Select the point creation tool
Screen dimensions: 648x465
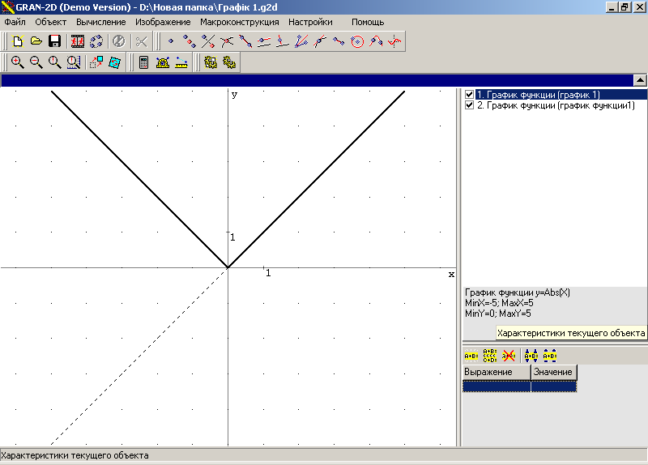pos(170,41)
